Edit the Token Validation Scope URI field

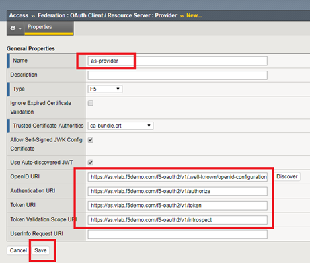click(x=178, y=220)
